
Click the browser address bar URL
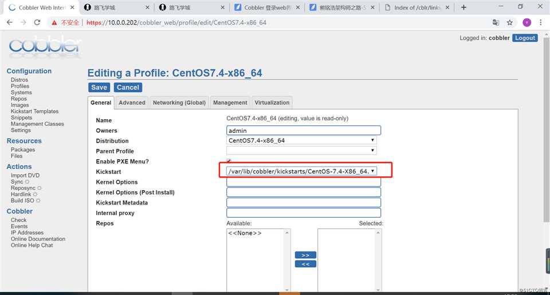pos(176,23)
